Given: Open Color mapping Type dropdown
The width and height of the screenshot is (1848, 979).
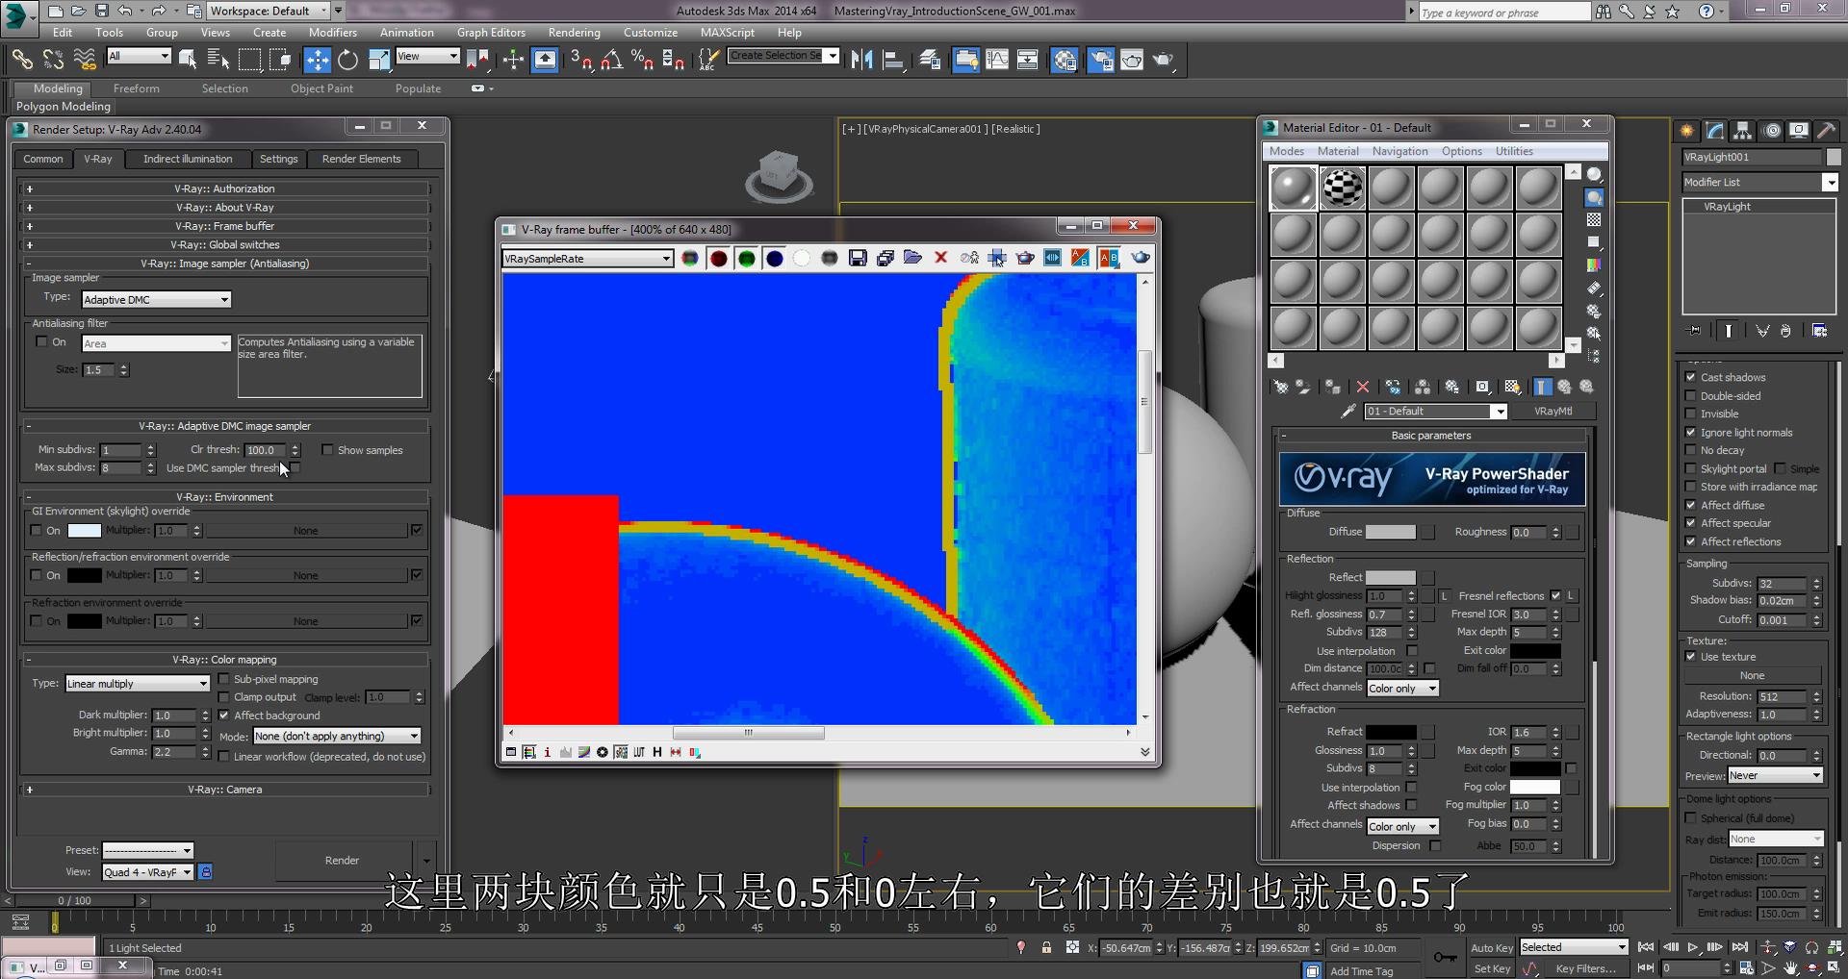Looking at the screenshot, I should tap(137, 684).
